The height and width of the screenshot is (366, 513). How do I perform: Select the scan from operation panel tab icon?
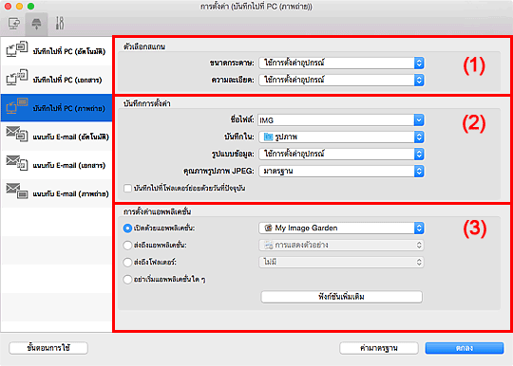point(36,24)
